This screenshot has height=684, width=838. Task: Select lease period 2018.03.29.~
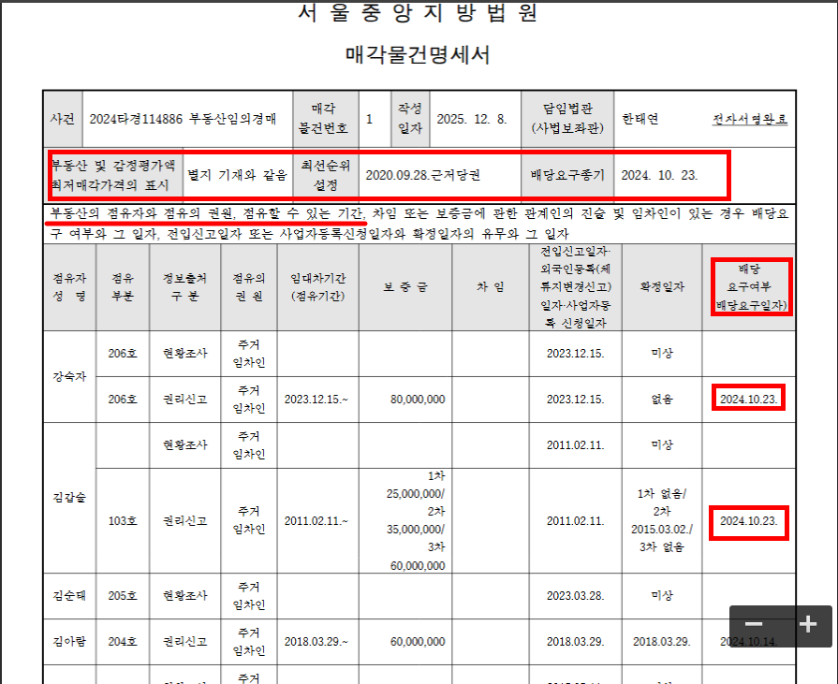click(x=316, y=642)
